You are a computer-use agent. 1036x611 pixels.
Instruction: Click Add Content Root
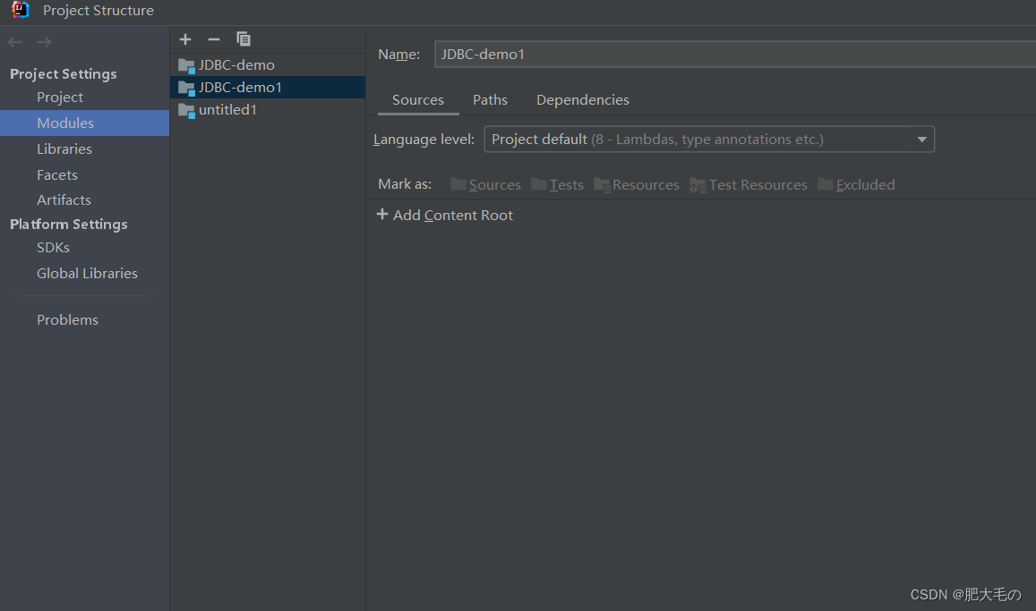click(445, 215)
